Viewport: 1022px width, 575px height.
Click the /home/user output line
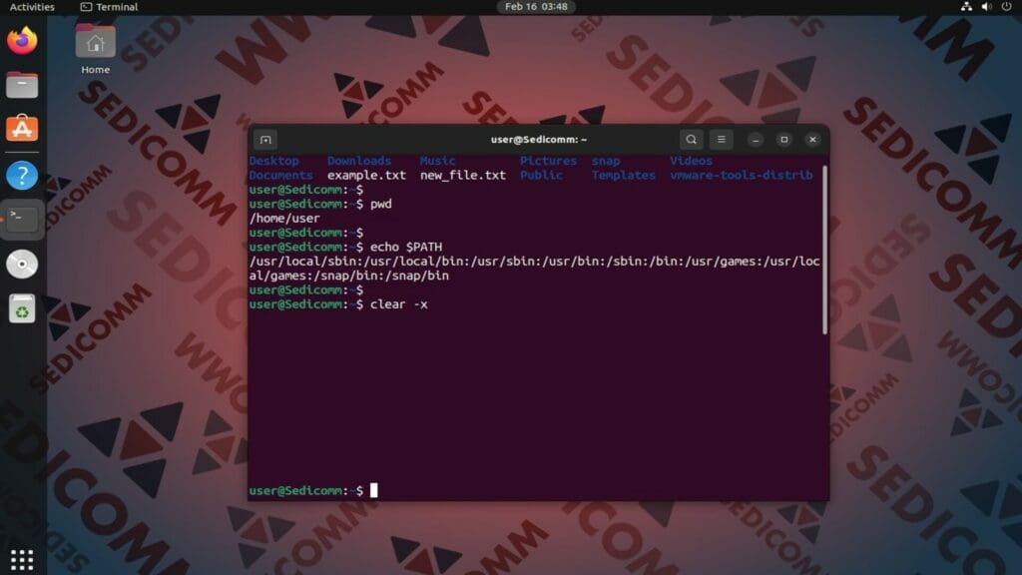pos(284,219)
